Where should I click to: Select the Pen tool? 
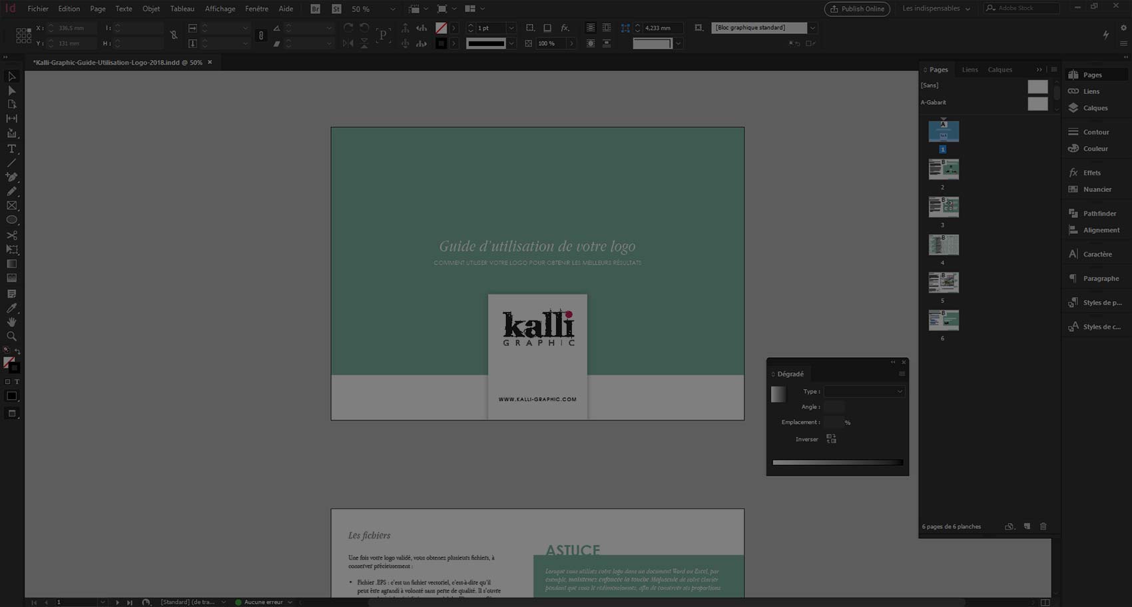click(11, 177)
